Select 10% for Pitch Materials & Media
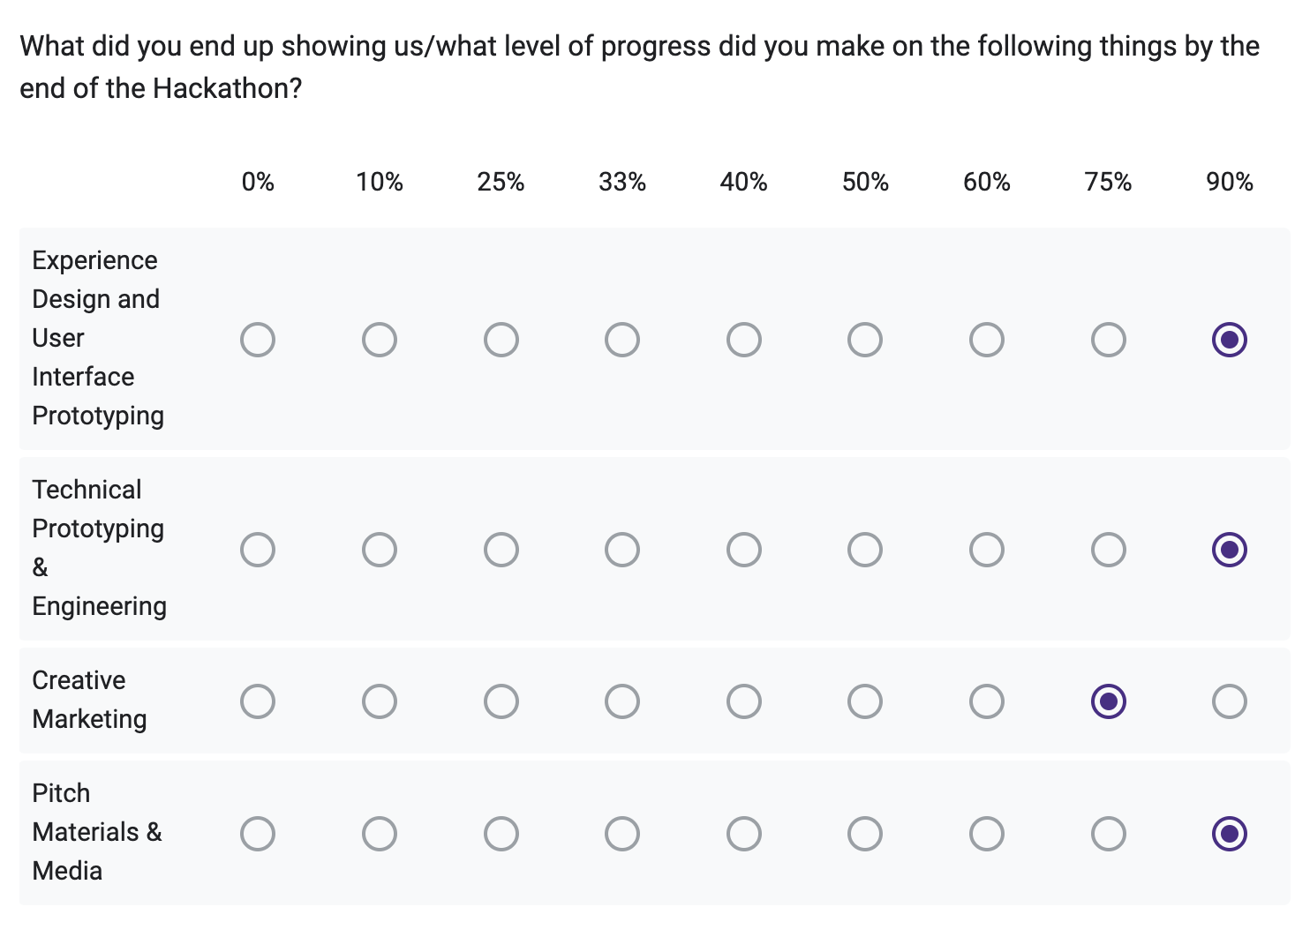 coord(380,834)
